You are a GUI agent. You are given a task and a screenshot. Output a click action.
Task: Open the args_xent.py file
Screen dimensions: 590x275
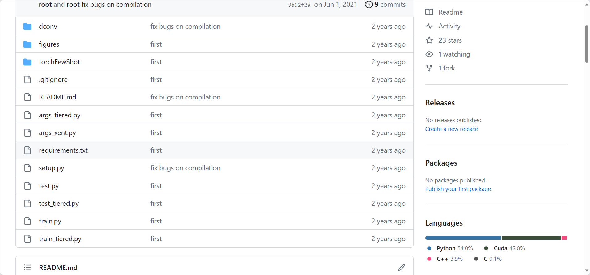(57, 133)
